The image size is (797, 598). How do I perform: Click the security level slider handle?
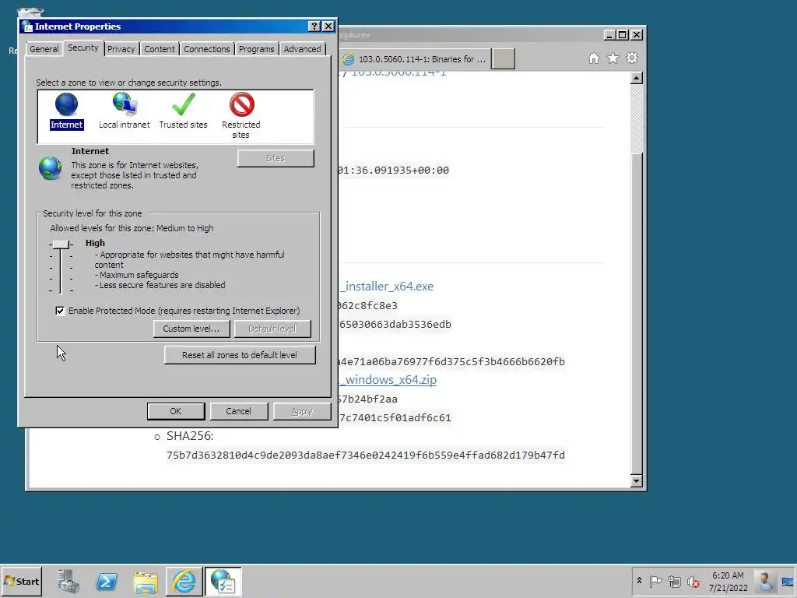(61, 244)
